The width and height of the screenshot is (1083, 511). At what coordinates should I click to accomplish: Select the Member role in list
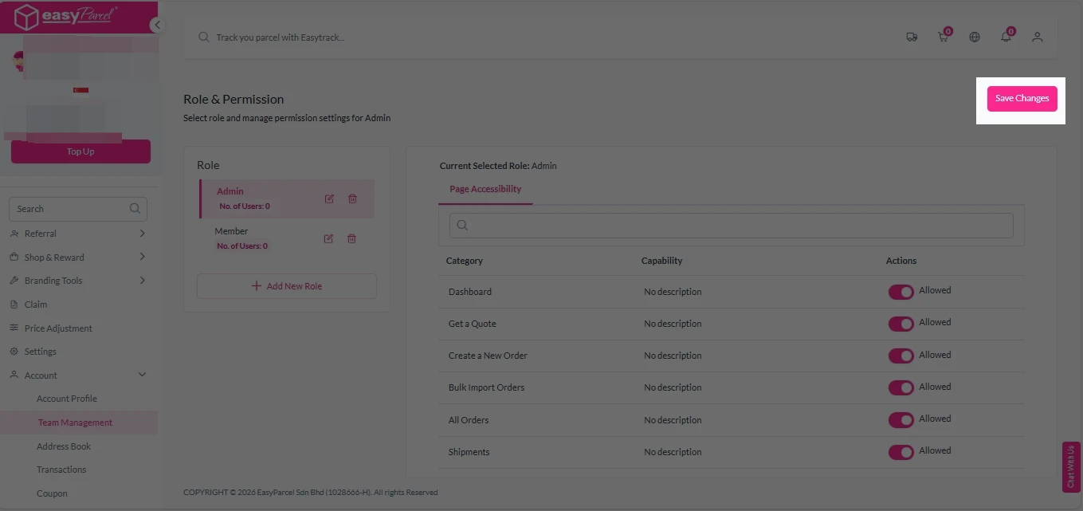coord(232,231)
